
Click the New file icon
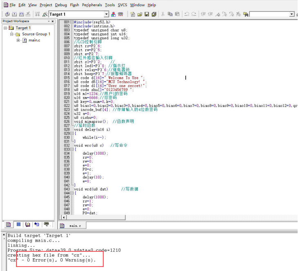click(x=132, y=14)
